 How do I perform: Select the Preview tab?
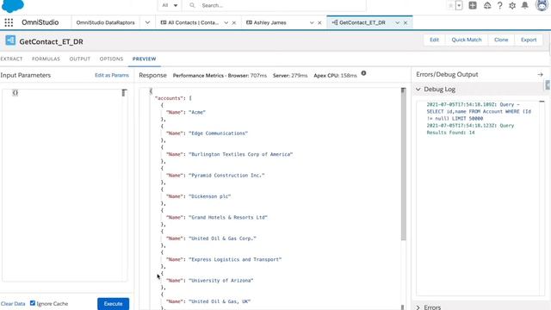click(x=144, y=59)
